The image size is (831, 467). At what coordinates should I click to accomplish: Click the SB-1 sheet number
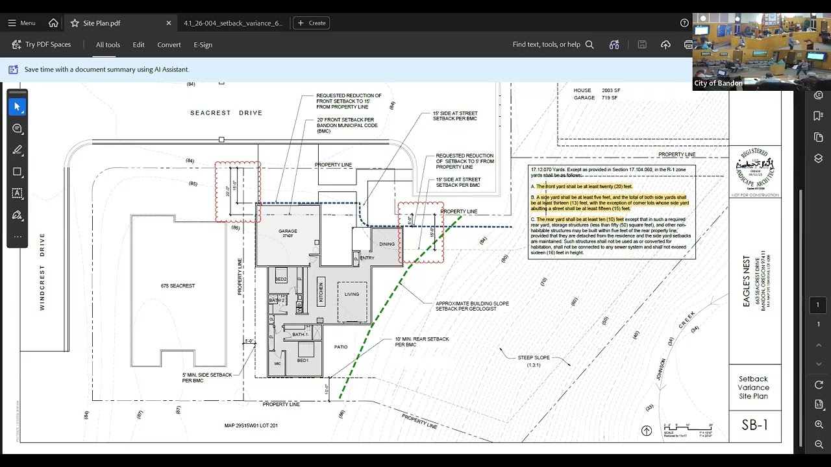(x=755, y=425)
